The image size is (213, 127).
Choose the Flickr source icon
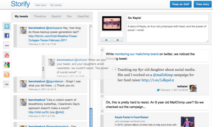(7, 45)
